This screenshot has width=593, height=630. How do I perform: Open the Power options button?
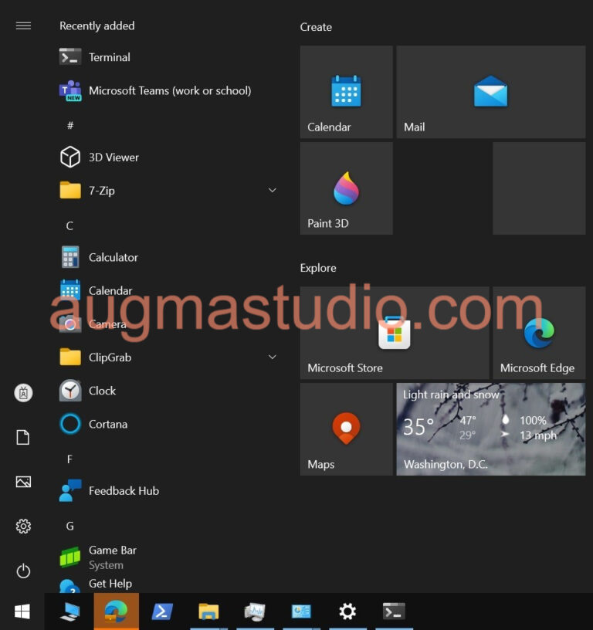click(x=23, y=571)
